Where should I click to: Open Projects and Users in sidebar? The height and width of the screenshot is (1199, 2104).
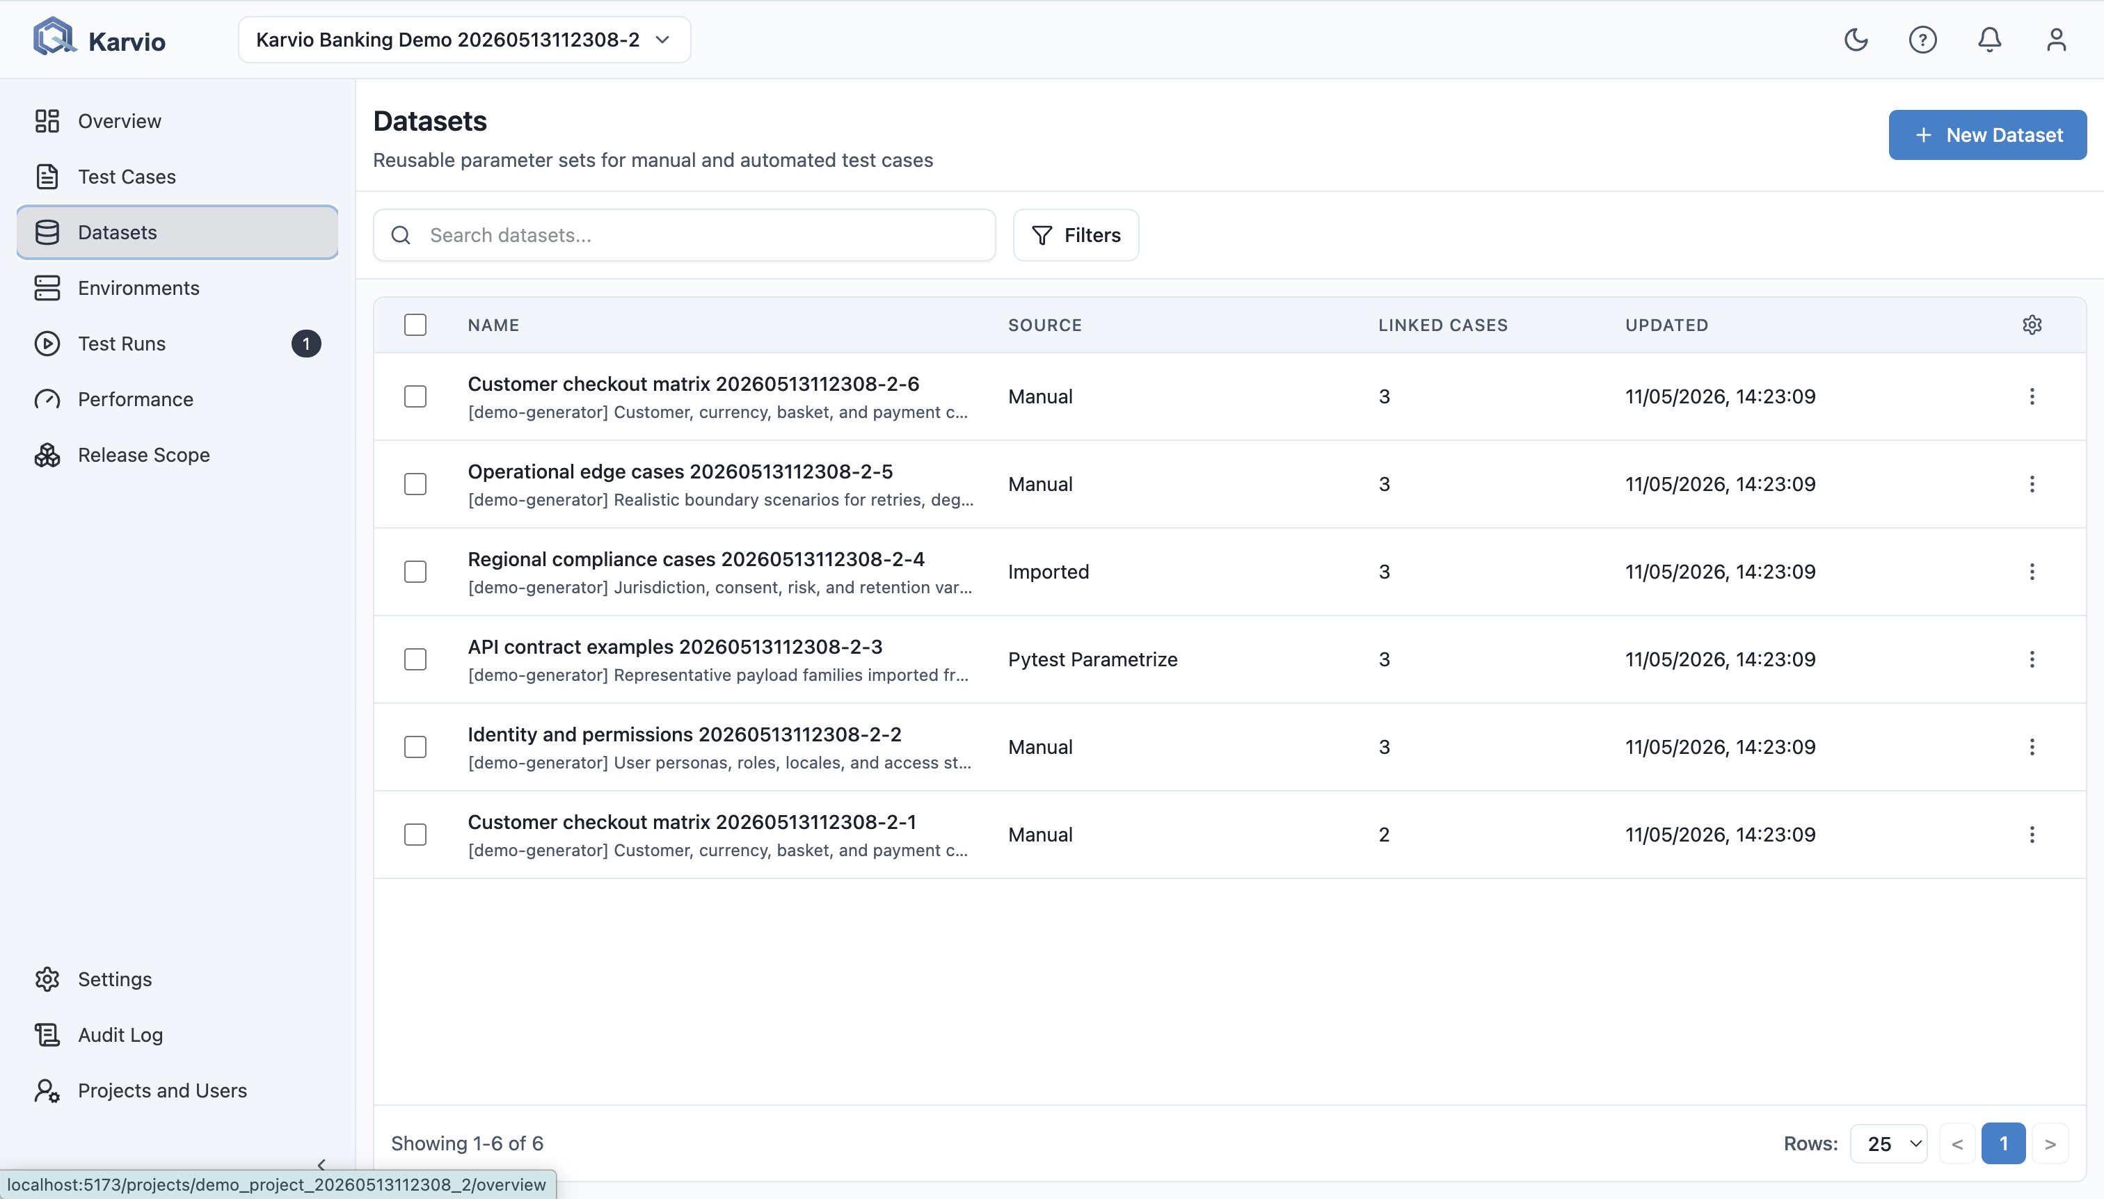point(177,1091)
